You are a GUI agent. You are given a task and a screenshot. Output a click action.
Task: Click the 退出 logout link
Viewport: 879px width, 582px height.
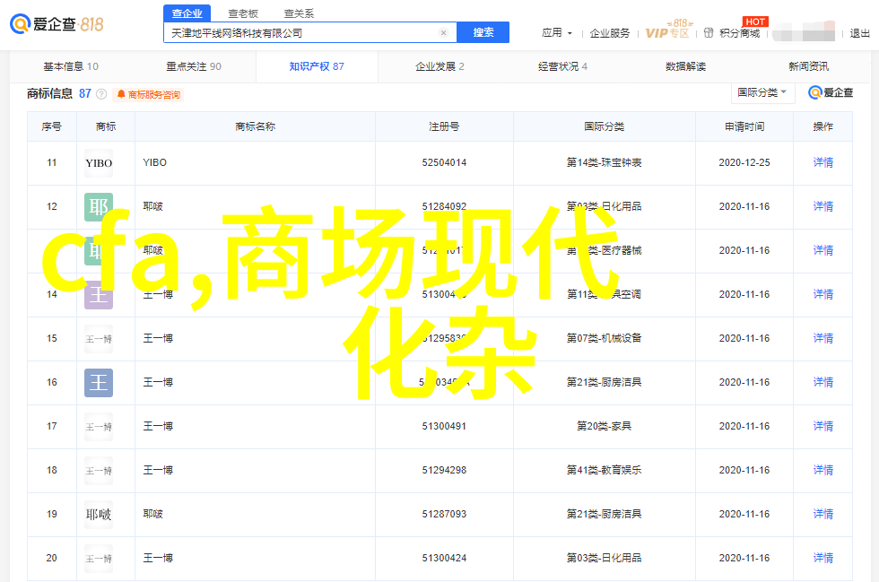(x=859, y=33)
